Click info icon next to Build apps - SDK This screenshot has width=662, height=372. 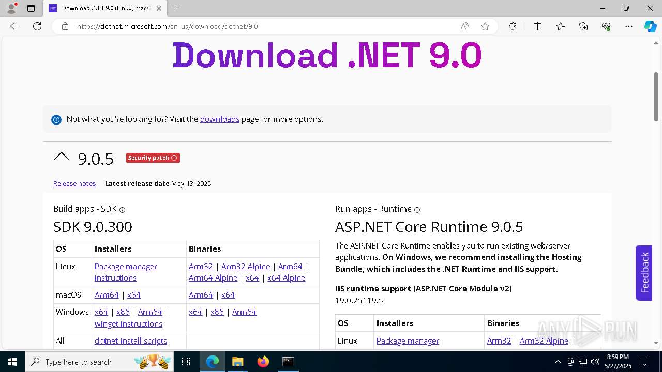pyautogui.click(x=123, y=210)
